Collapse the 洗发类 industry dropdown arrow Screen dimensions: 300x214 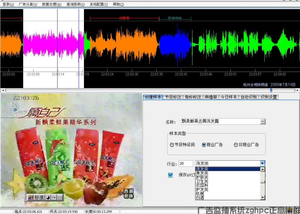point(262,164)
